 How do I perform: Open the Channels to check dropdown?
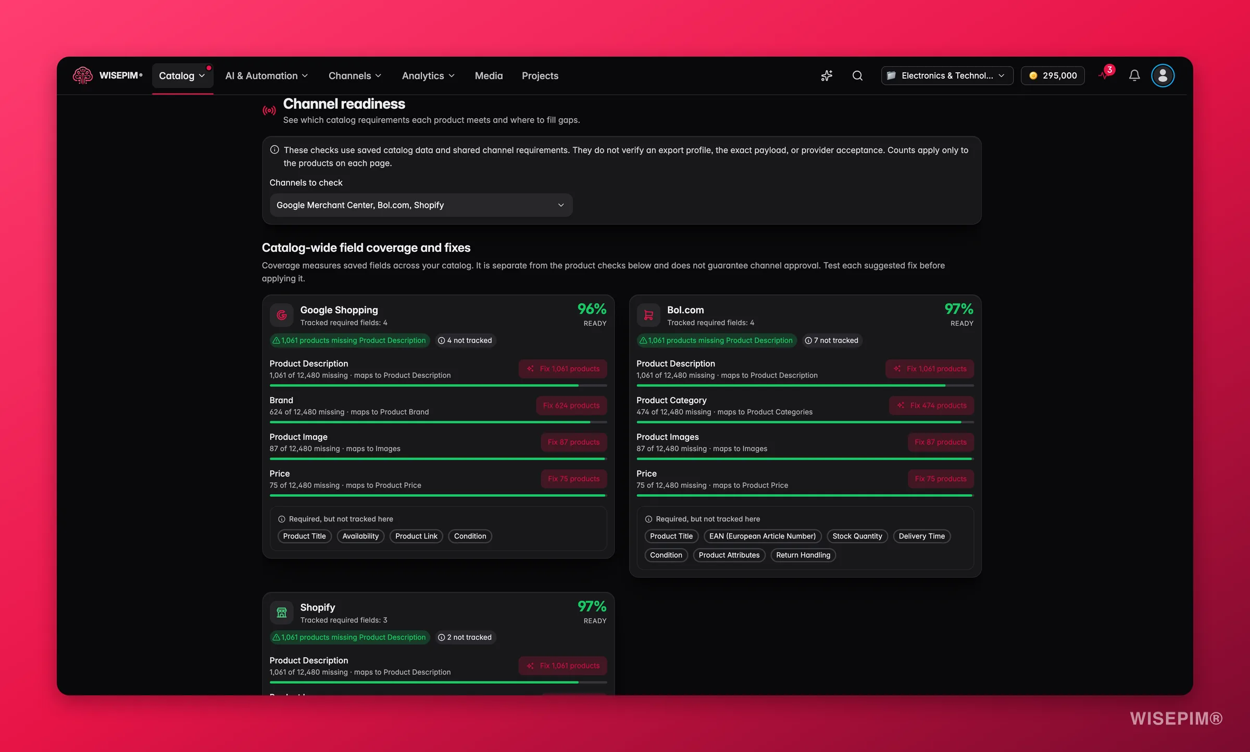click(x=421, y=205)
